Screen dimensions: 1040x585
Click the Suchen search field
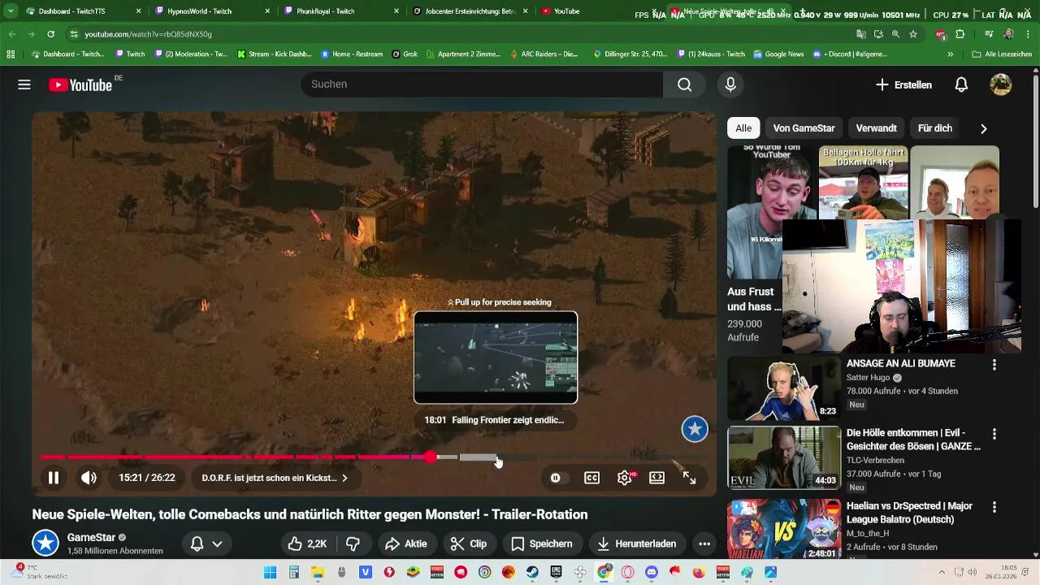coord(481,84)
